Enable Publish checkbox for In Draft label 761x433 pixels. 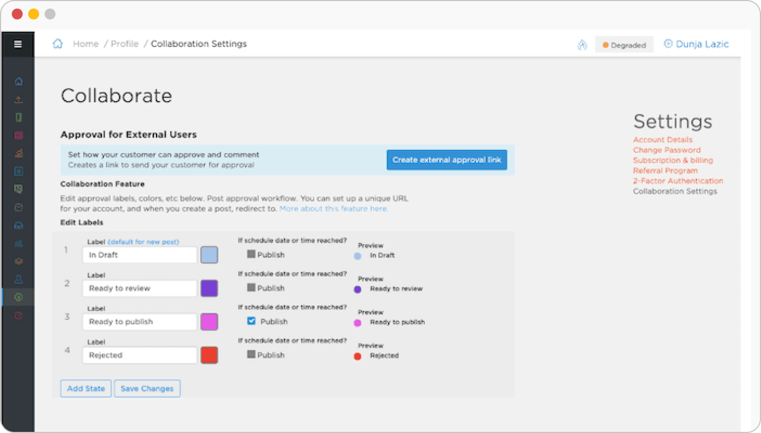coord(251,254)
